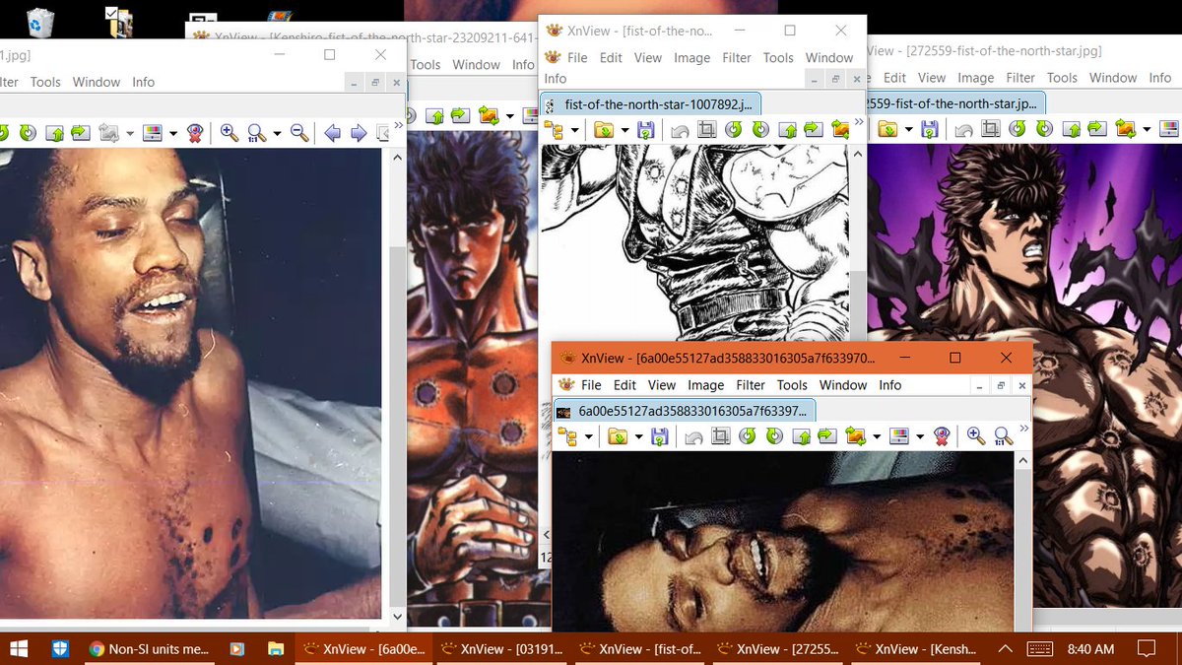The height and width of the screenshot is (665, 1182).
Task: Click the Next file blue arrow in the leftmost window
Action: pos(360,133)
